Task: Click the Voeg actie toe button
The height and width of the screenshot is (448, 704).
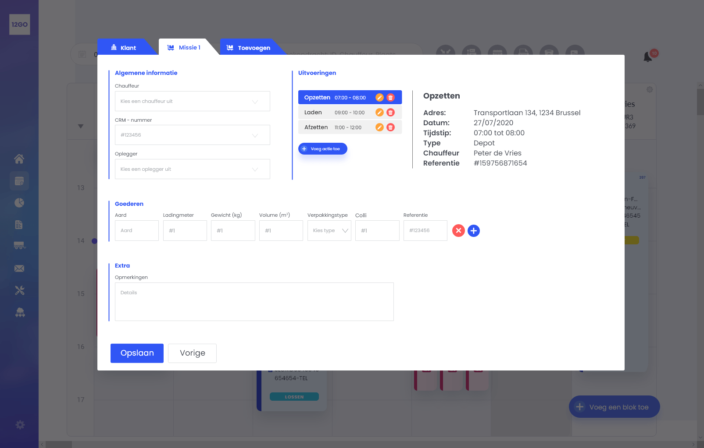Action: tap(322, 149)
